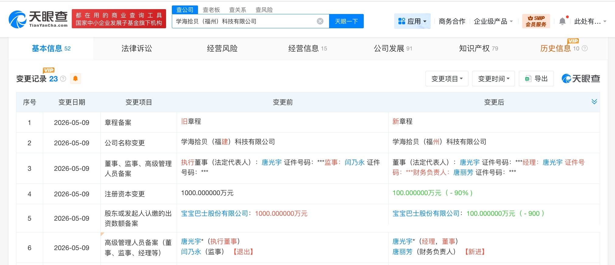Switch to the 查风险 search tab
Image resolution: width=615 pixels, height=265 pixels.
(264, 10)
